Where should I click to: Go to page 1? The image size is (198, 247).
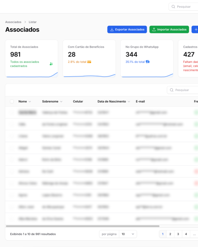pos(163,234)
